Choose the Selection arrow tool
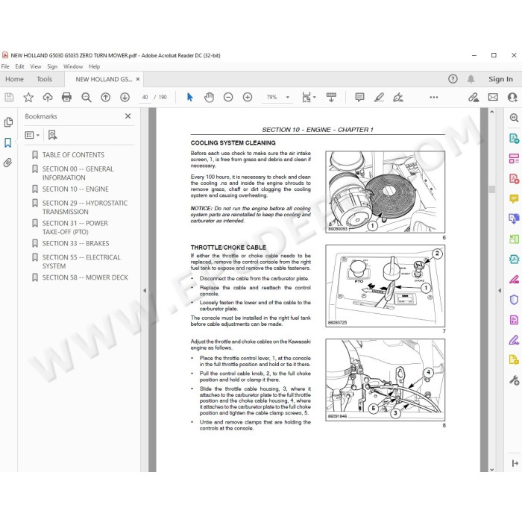The image size is (522, 522). [189, 97]
